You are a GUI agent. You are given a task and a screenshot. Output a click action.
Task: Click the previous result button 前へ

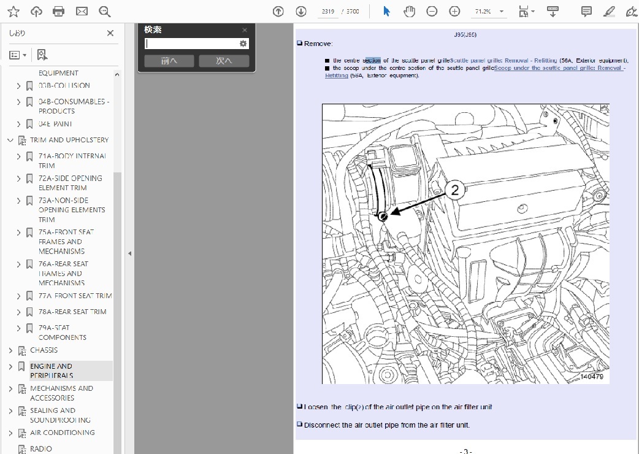[x=169, y=61]
